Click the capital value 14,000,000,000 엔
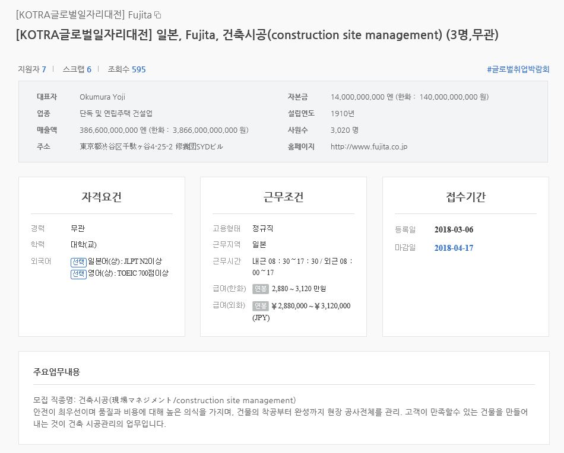 point(362,97)
